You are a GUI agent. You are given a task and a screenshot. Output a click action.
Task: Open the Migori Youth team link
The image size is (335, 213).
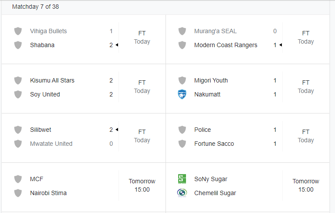(x=211, y=80)
